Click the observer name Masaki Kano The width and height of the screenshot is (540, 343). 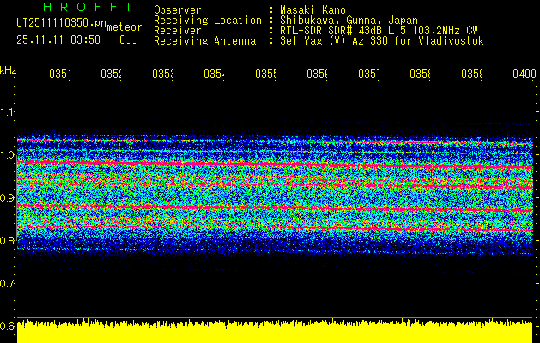(x=313, y=10)
